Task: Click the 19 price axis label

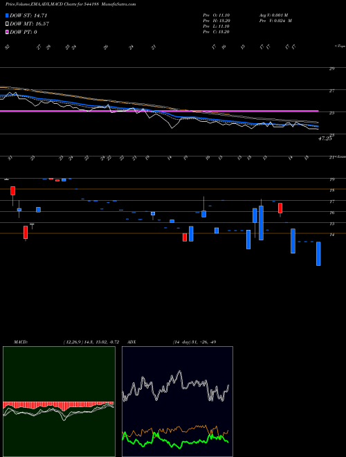Action: [331, 179]
